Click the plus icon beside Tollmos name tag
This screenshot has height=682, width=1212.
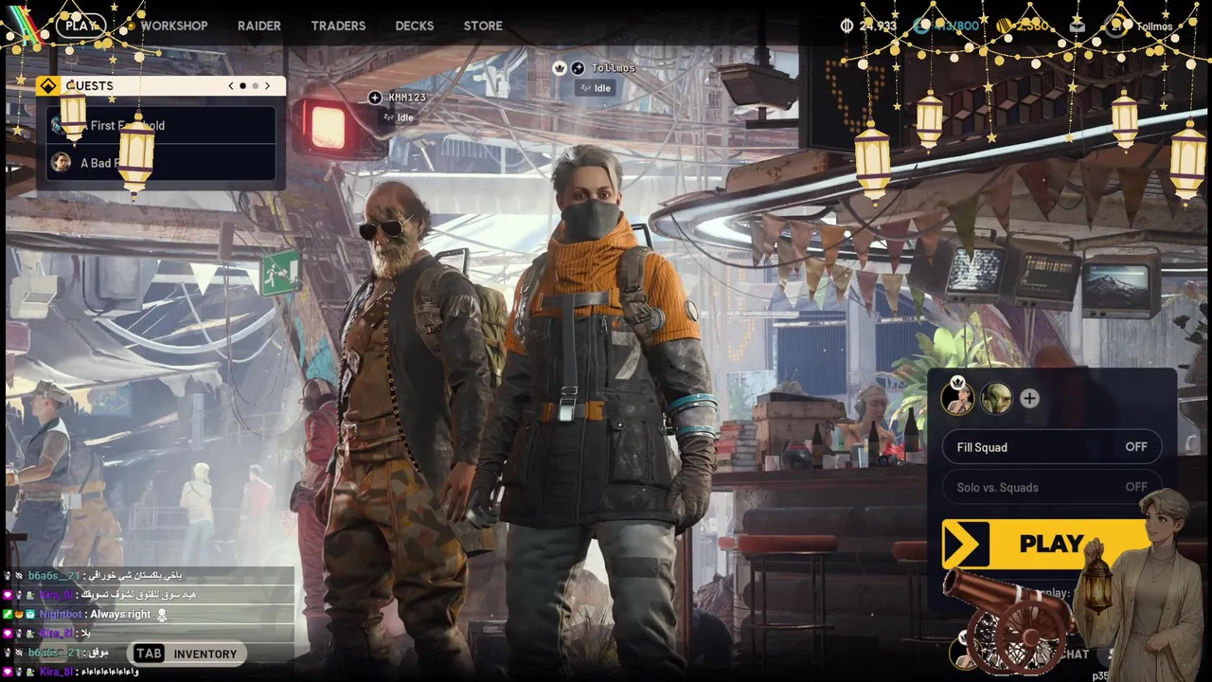pyautogui.click(x=578, y=68)
